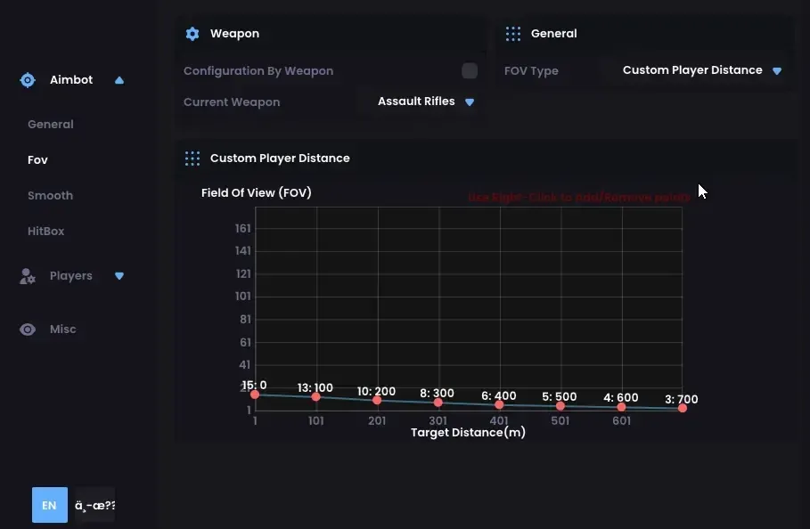Open the Misc section label
This screenshot has width=810, height=529.
click(63, 330)
